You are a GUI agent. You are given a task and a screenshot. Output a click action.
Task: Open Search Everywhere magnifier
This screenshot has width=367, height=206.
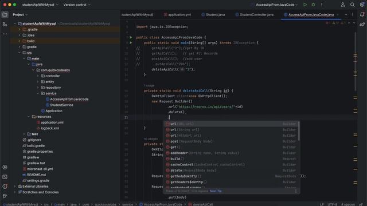pyautogui.click(x=352, y=5)
